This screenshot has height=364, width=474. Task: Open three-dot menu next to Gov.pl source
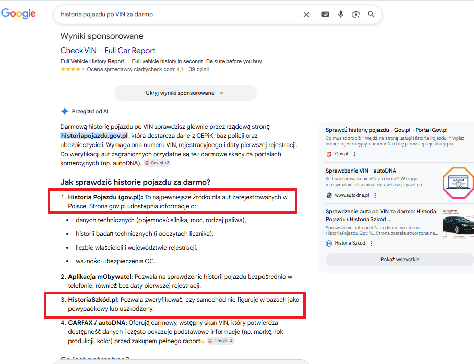(355, 154)
